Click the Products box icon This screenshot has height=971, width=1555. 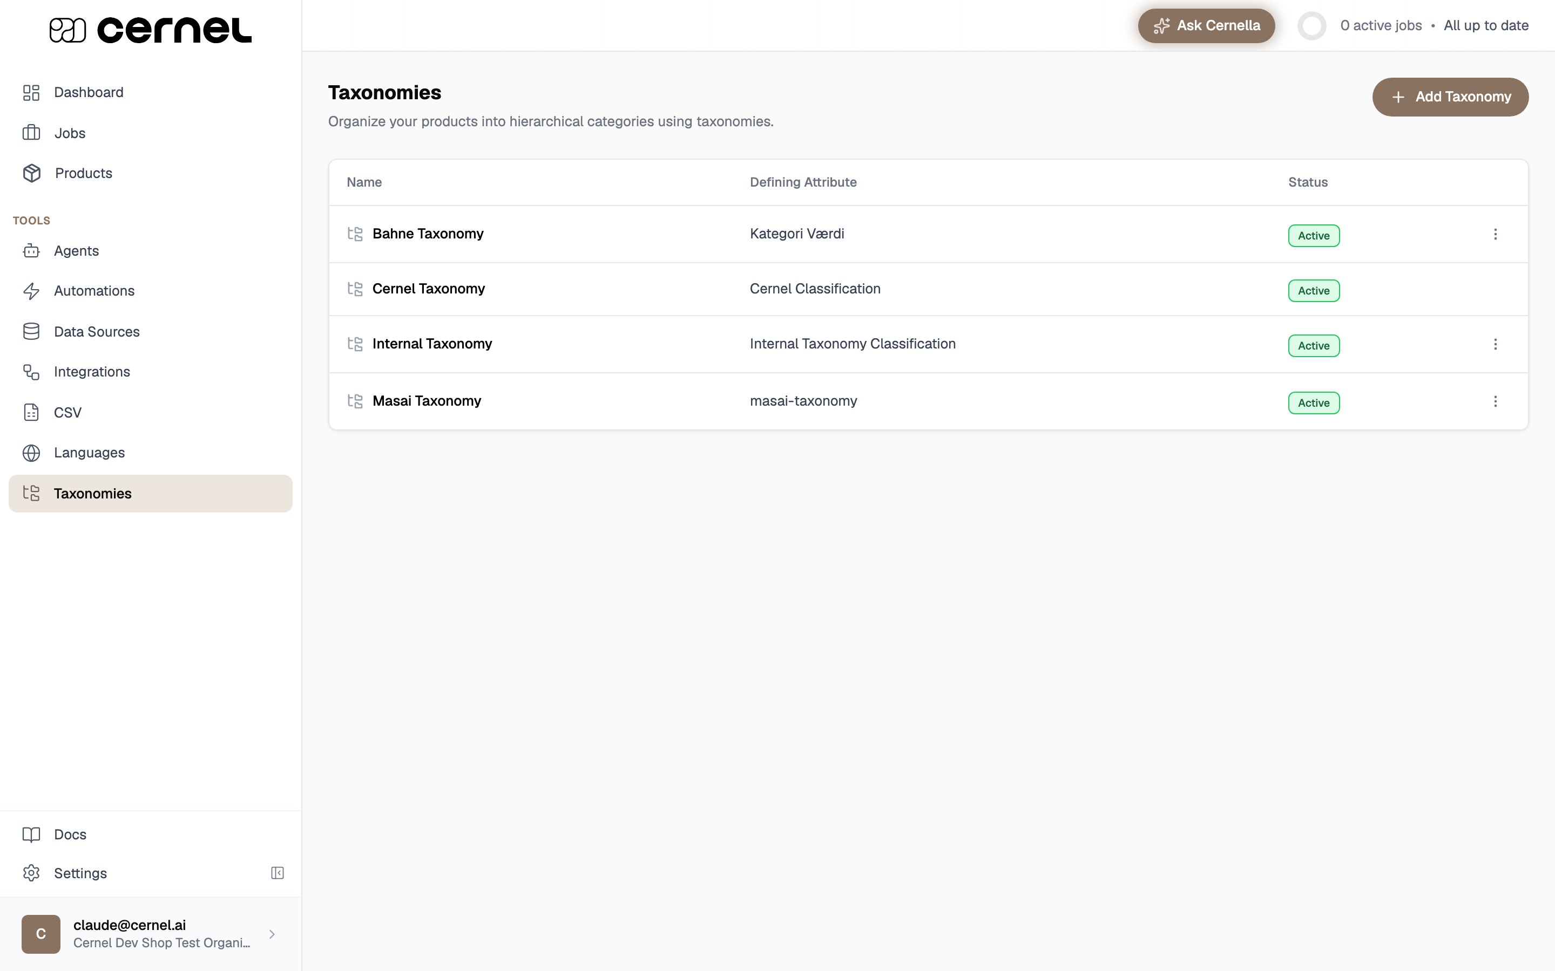(x=31, y=173)
